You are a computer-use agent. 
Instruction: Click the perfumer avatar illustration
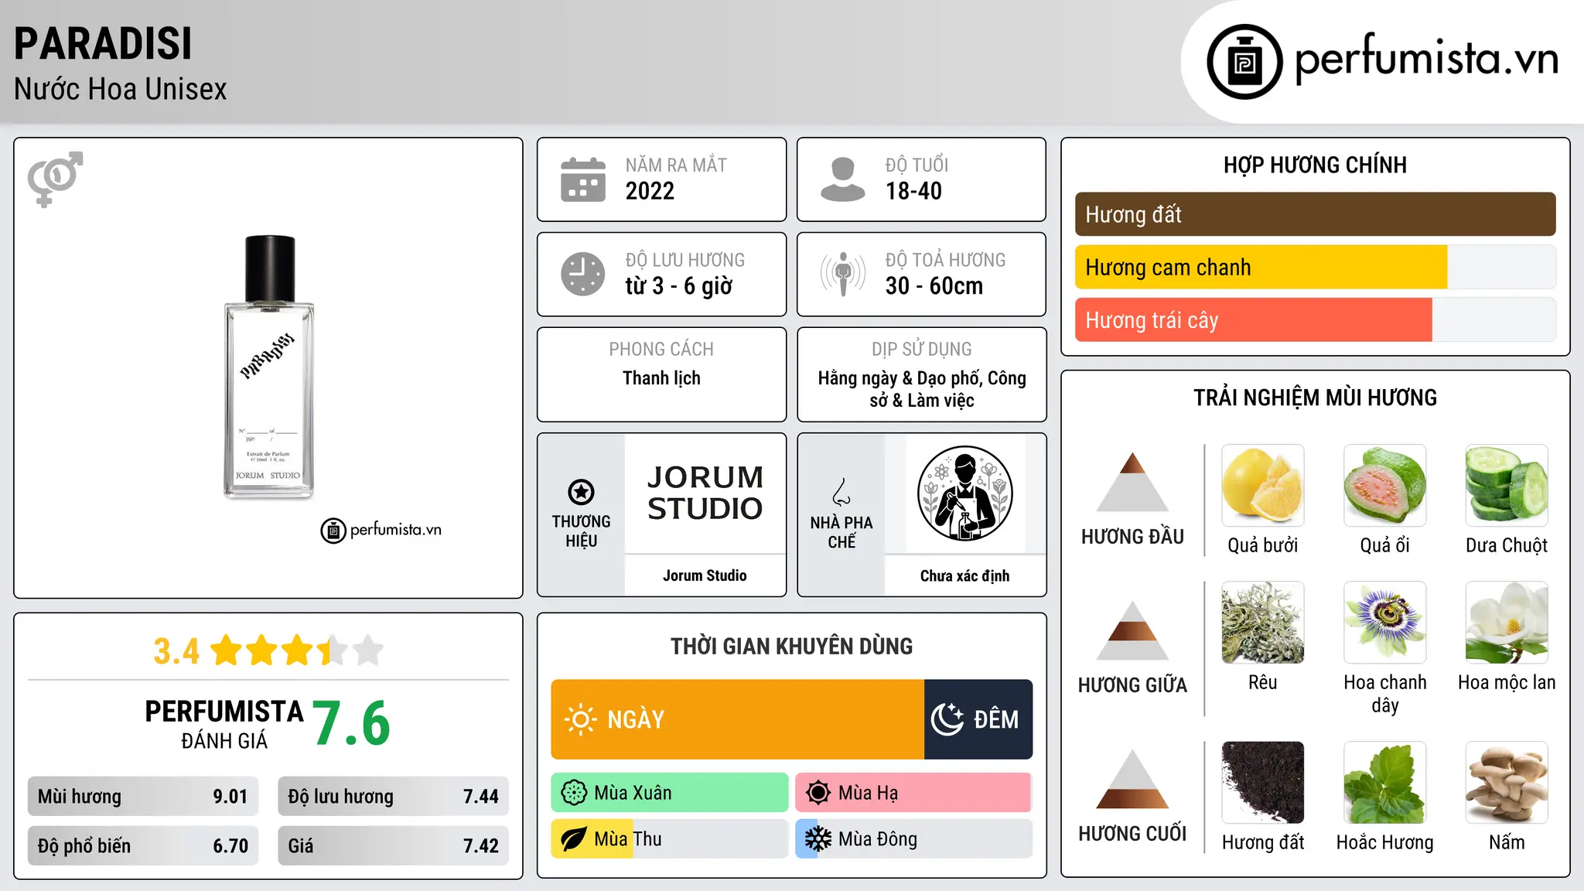click(x=964, y=493)
